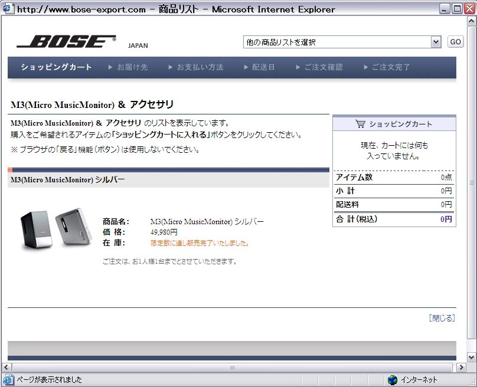Viewport: 477px width, 387px height.
Task: Click the インターネット zone label
Action: tap(419, 380)
